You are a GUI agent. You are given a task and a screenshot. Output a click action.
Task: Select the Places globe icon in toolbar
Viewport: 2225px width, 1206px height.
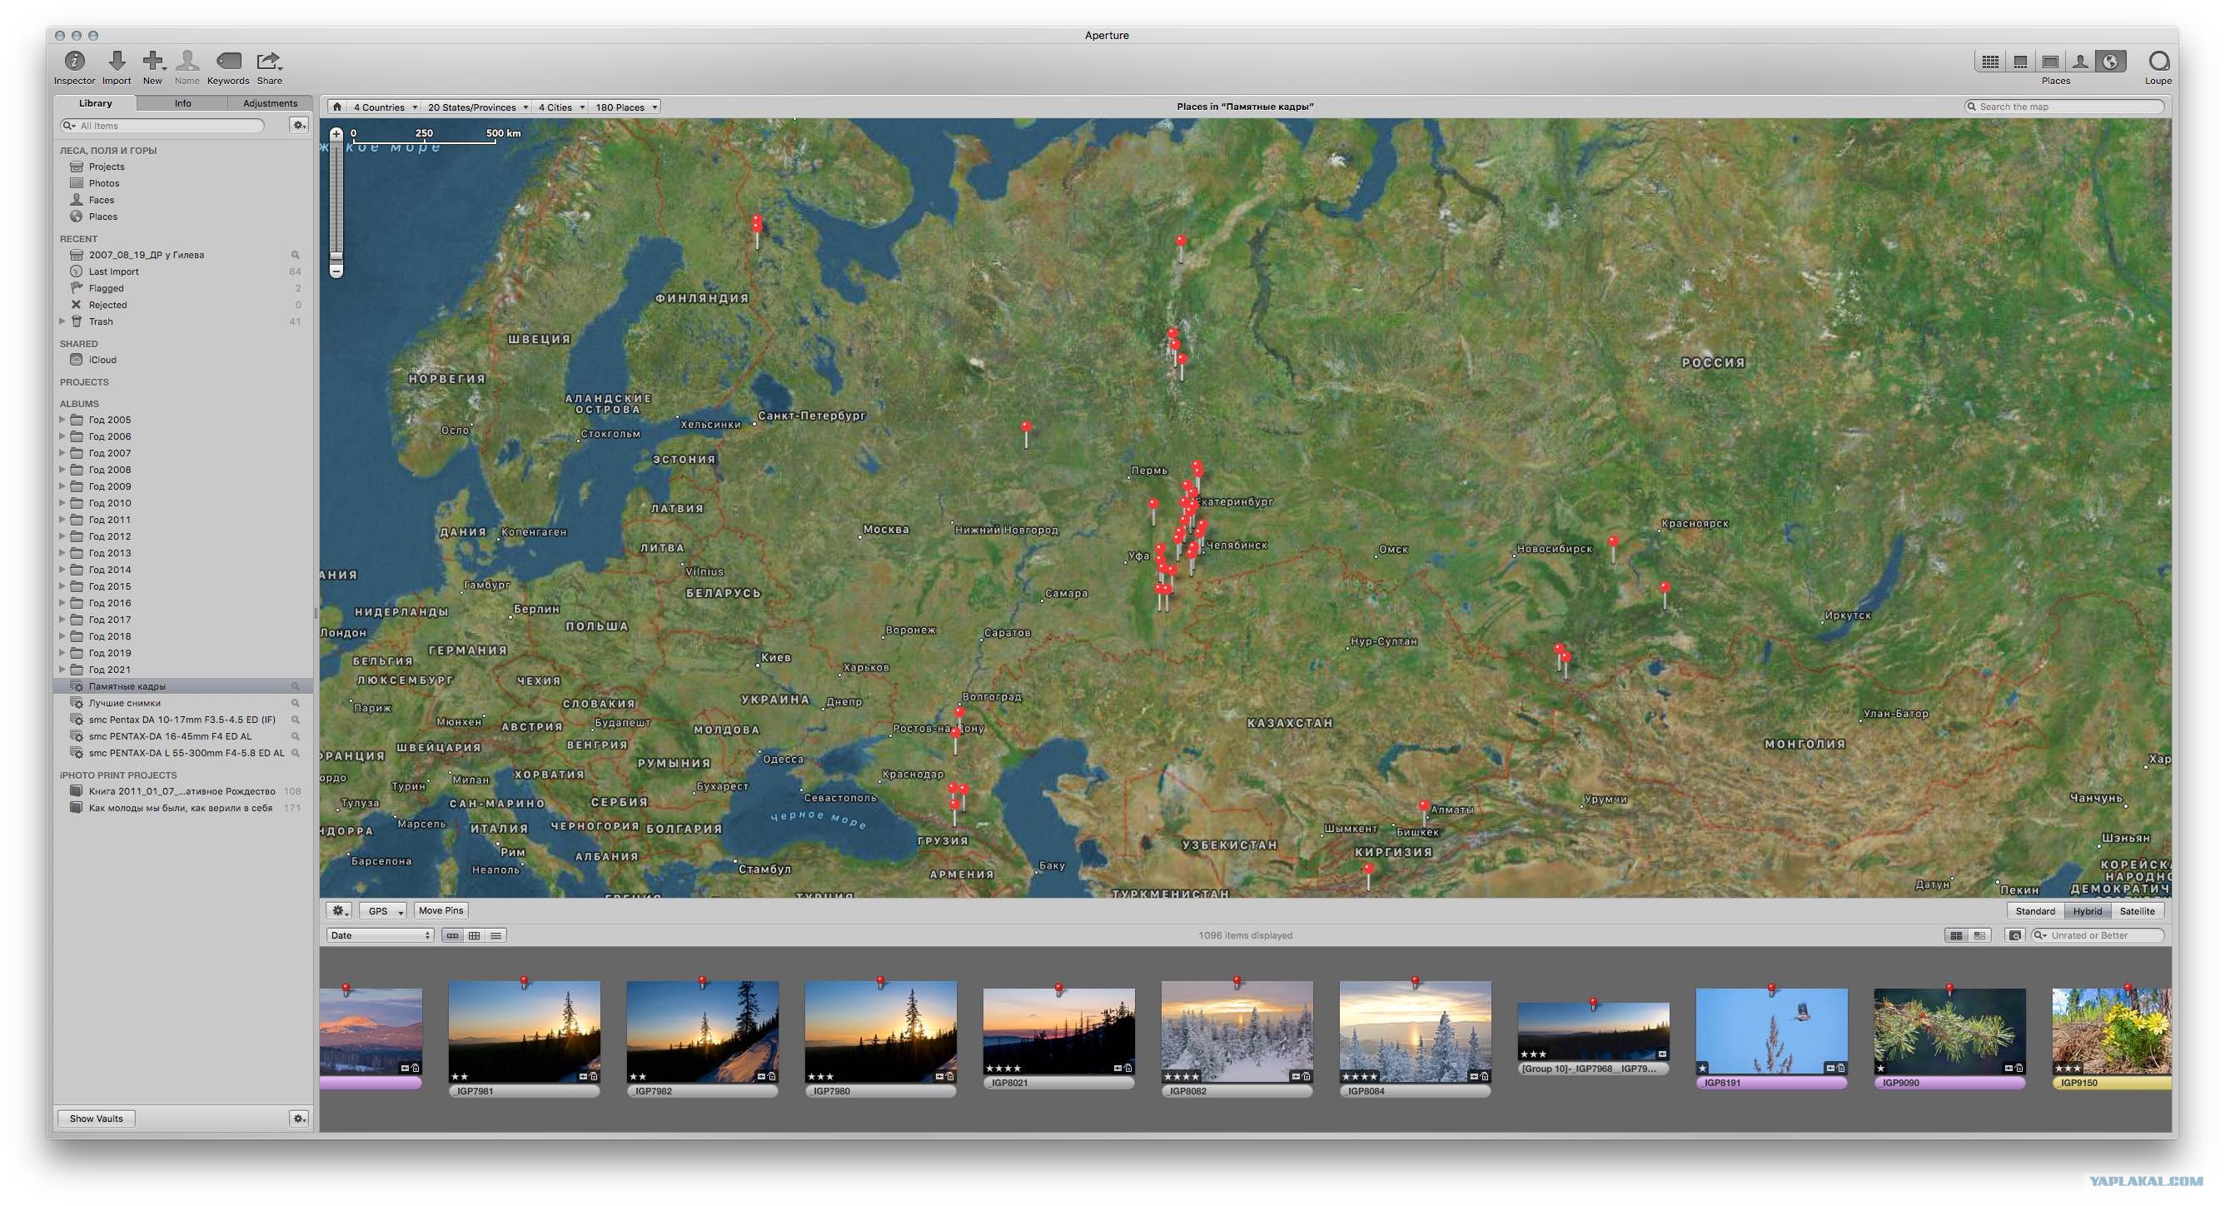(2110, 62)
